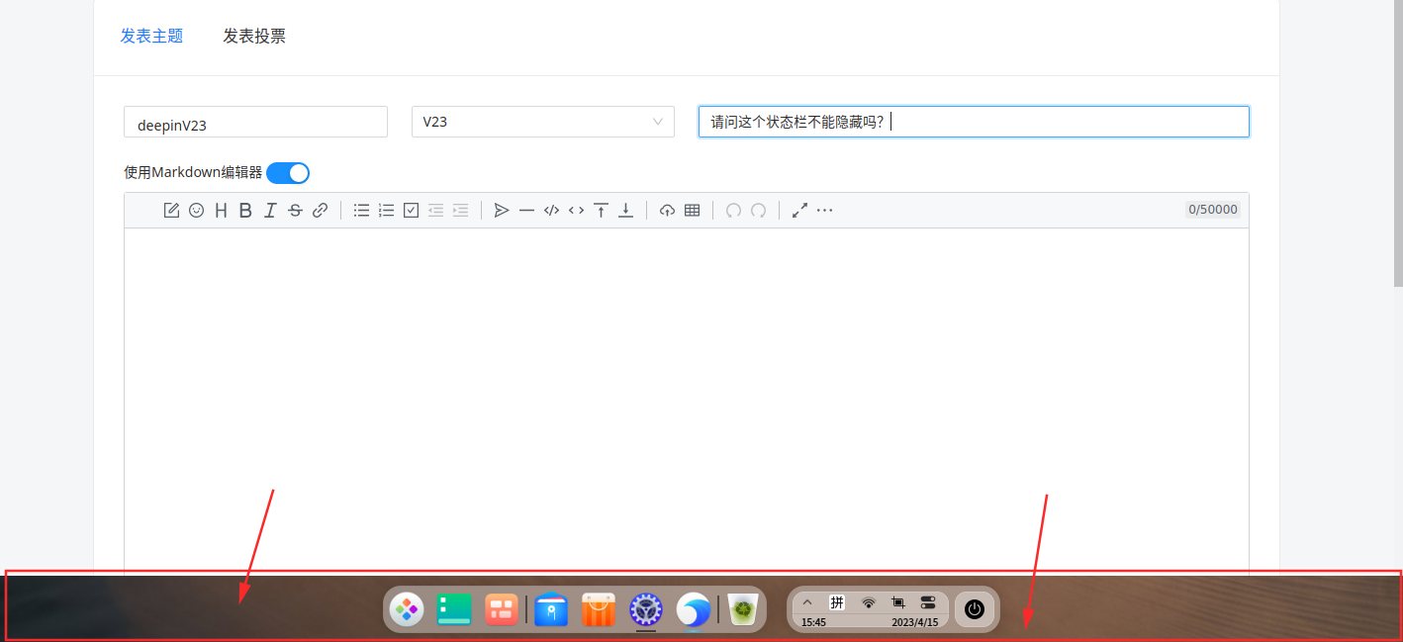Switch to the 发表主题 tab
The height and width of the screenshot is (642, 1403).
151,37
